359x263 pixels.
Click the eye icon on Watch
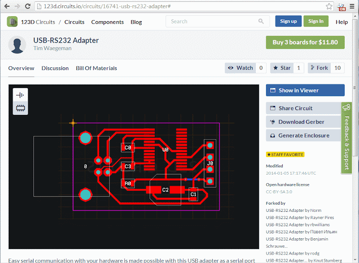231,68
